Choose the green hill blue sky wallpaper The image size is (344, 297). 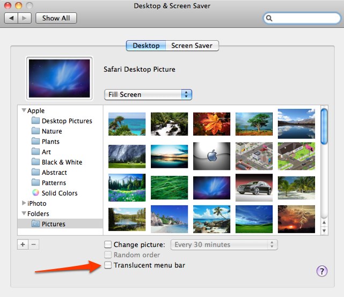[254, 219]
